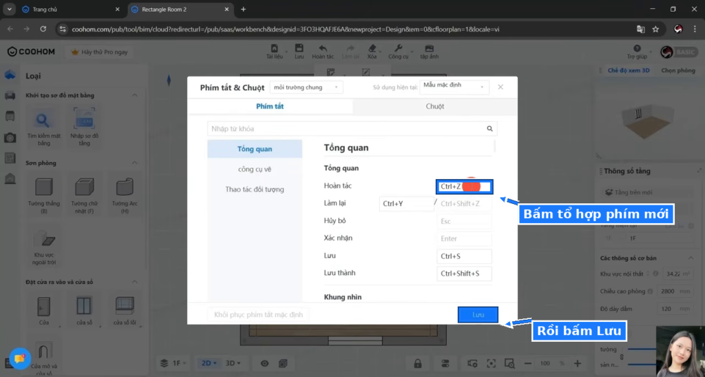Switch view mode to 3D at bottom

[x=233, y=363]
